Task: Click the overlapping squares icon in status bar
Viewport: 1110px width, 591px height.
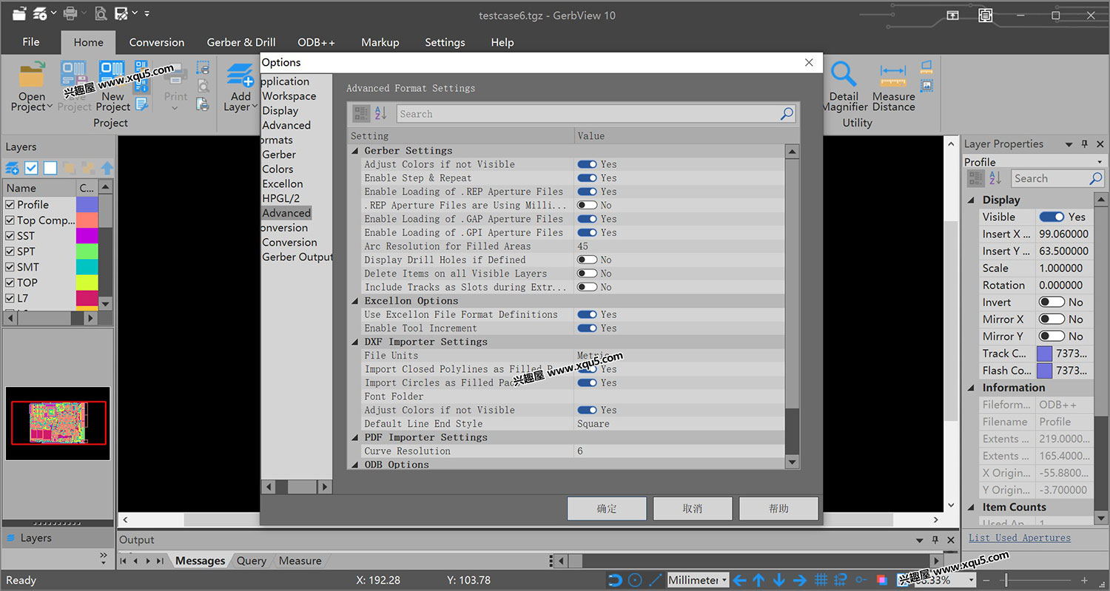Action: [x=882, y=580]
